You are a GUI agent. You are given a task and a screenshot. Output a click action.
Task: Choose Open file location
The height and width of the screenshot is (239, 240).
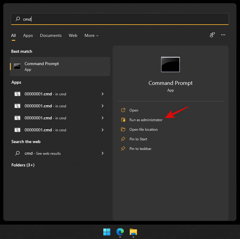(143, 130)
